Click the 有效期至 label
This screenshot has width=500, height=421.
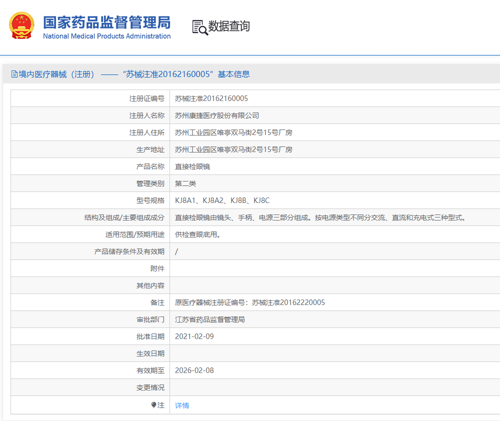tap(150, 370)
